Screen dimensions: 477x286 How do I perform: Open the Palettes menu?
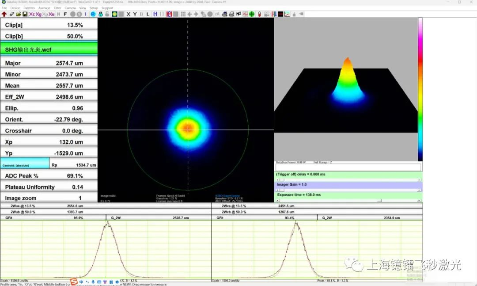(x=29, y=8)
